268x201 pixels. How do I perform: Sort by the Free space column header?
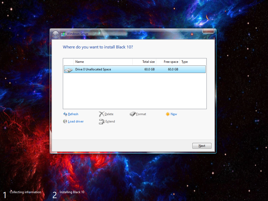[x=168, y=62]
